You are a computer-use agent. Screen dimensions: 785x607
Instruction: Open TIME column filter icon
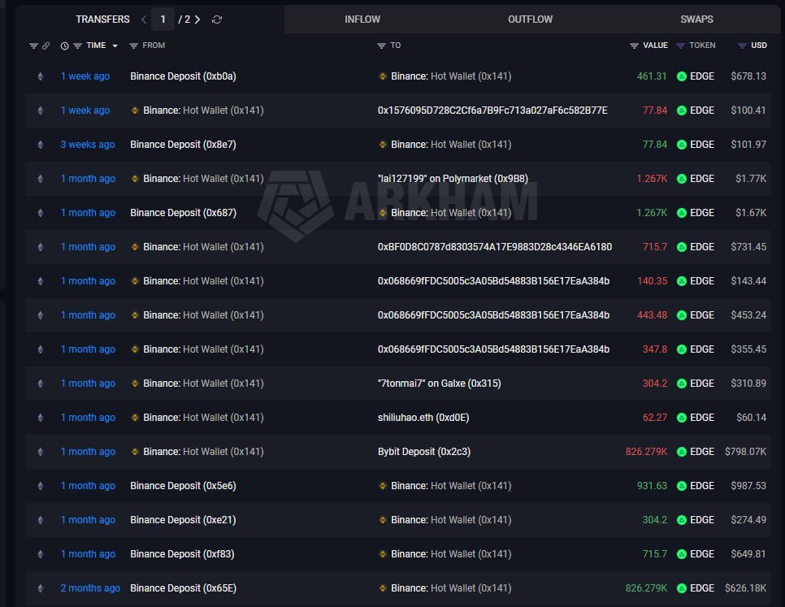77,46
